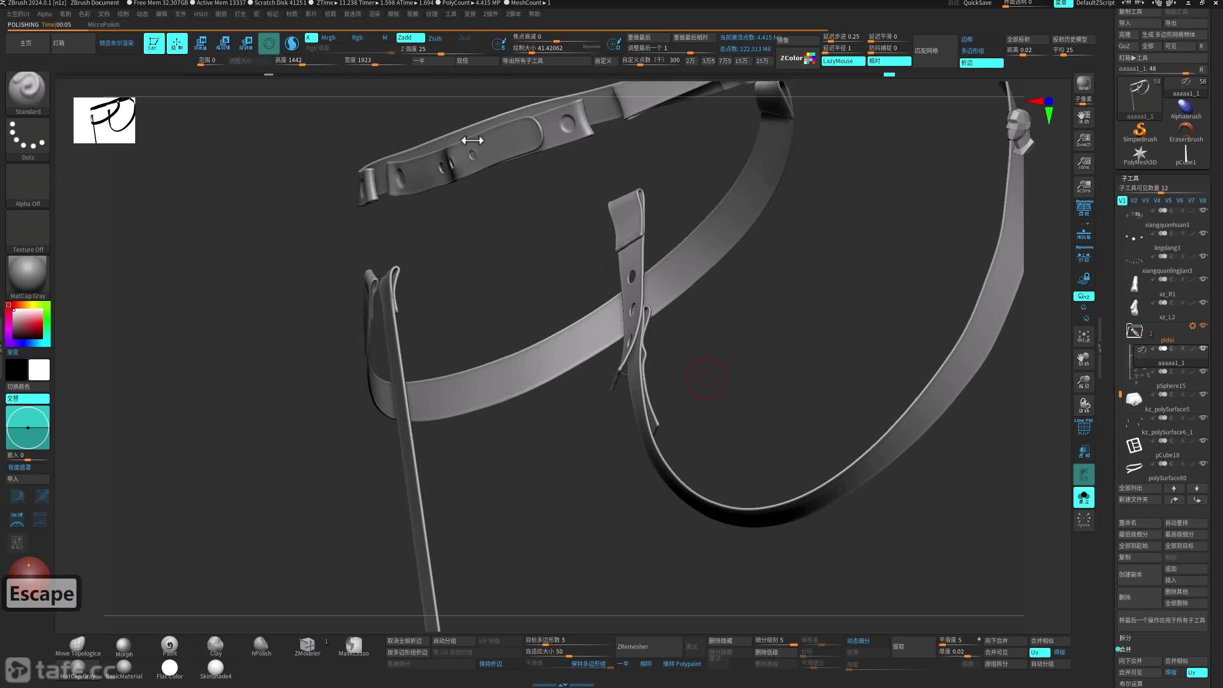Toggle the floor grid (地网格) icon
The height and width of the screenshot is (688, 1223).
1084,233
